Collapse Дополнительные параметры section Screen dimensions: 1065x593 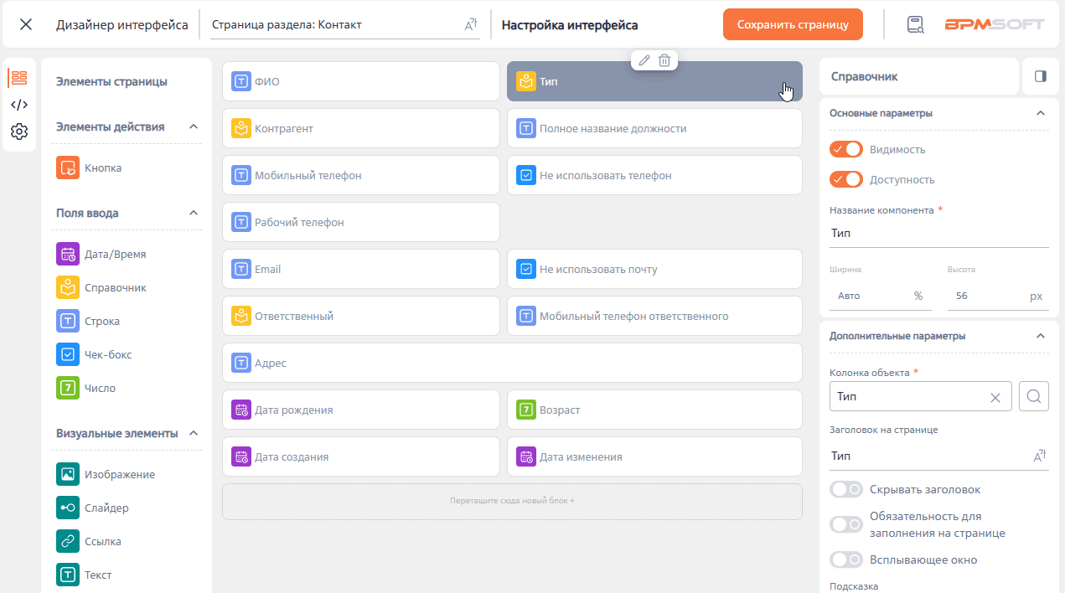click(x=1041, y=336)
